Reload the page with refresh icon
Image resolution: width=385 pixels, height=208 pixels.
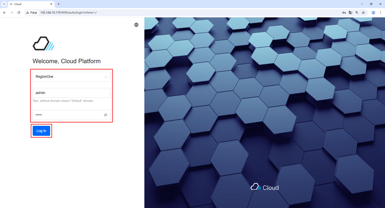(19, 12)
